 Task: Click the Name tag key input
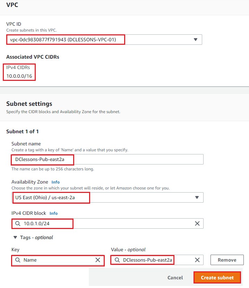click(x=58, y=260)
